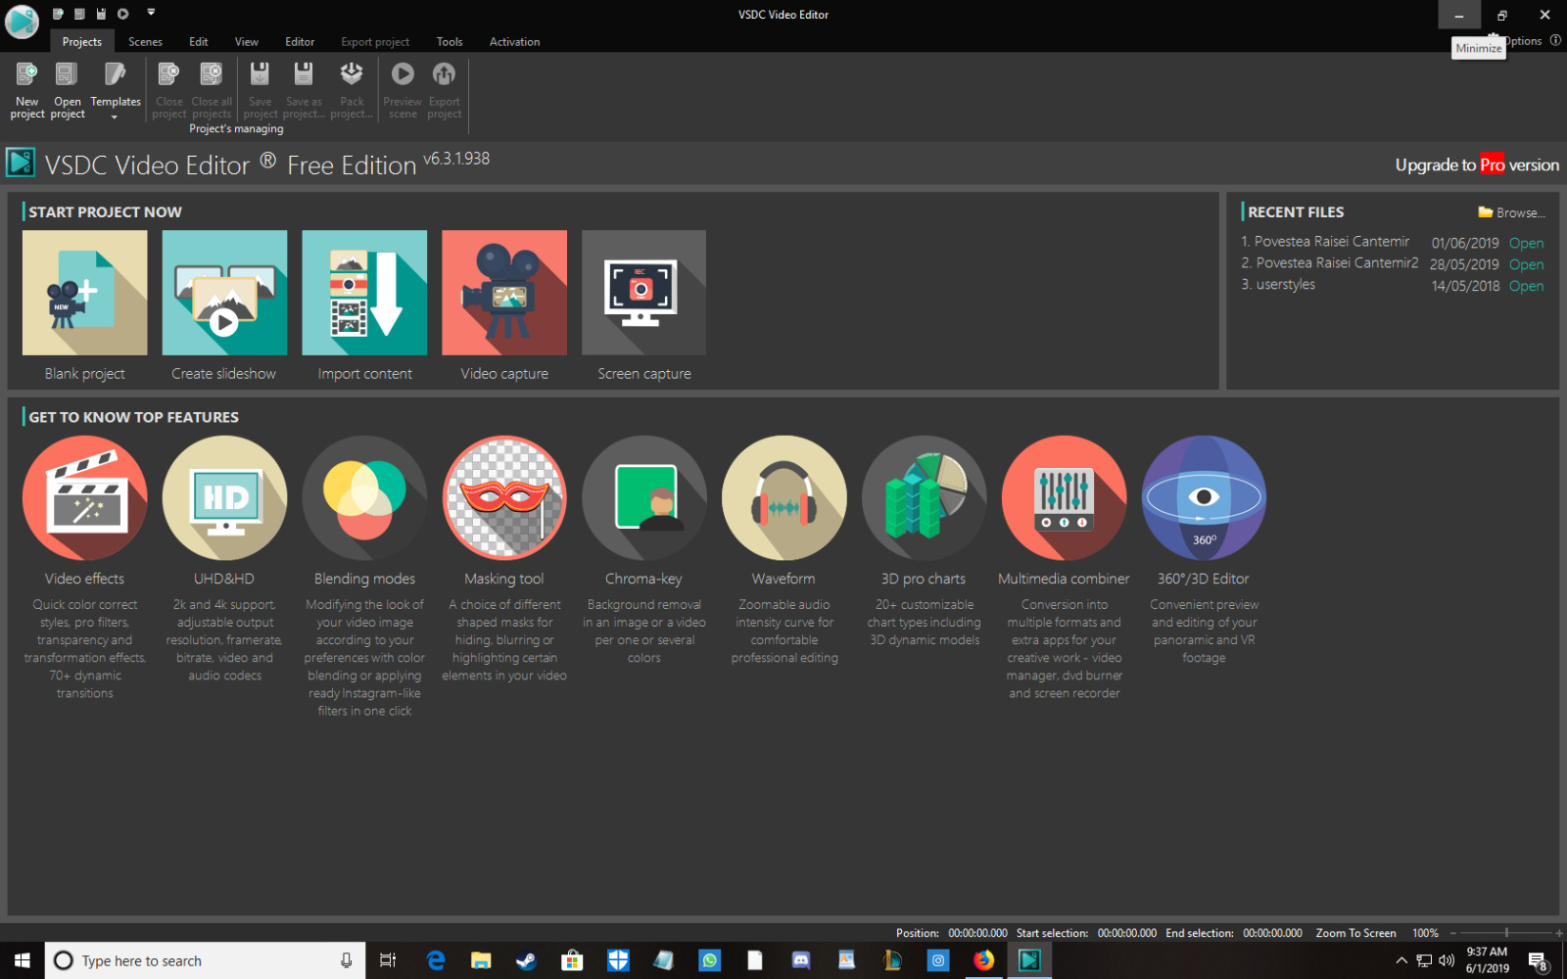Open recent file Povestea Raisei Cantemir2

[x=1526, y=264]
